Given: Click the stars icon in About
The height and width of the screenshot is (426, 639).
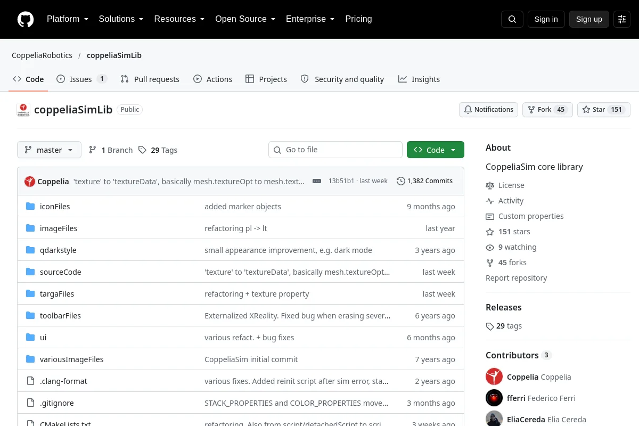Looking at the screenshot, I should pyautogui.click(x=490, y=232).
